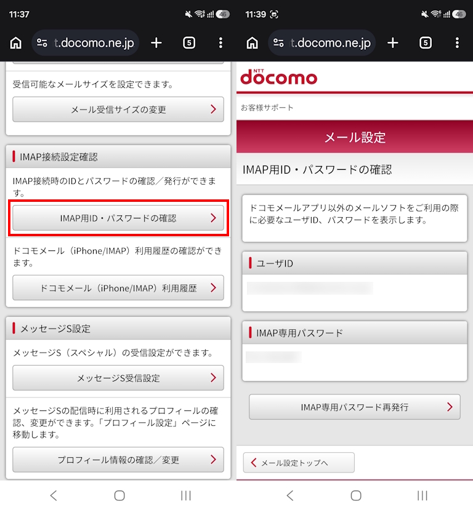Open new tab with plus icon in left browser
The height and width of the screenshot is (512, 473).
tap(156, 43)
